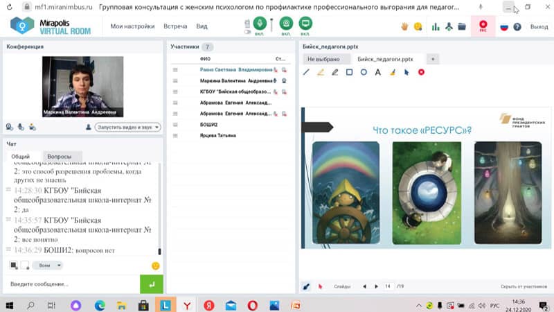554x312 pixels.
Task: Open the files folder icon in the top toolbar
Action: [462, 26]
